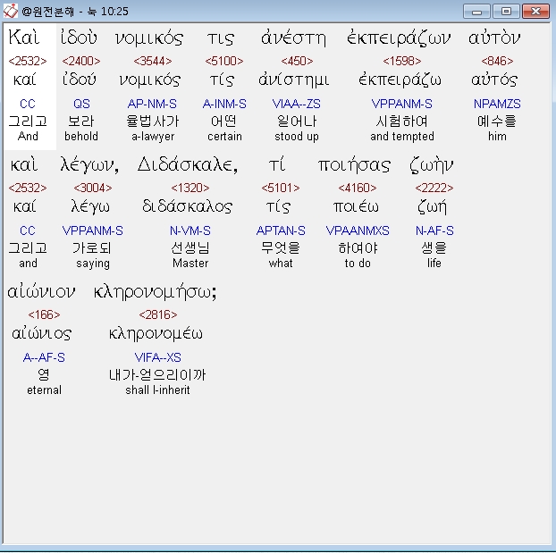Click the English gloss "Master"
The width and height of the screenshot is (556, 553).
(190, 263)
